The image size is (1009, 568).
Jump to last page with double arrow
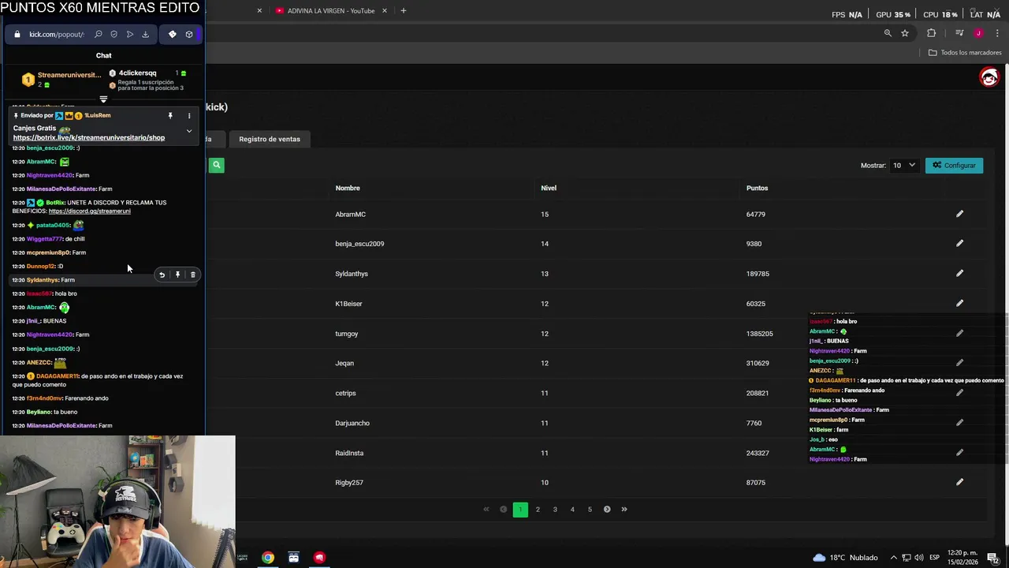[x=624, y=510]
